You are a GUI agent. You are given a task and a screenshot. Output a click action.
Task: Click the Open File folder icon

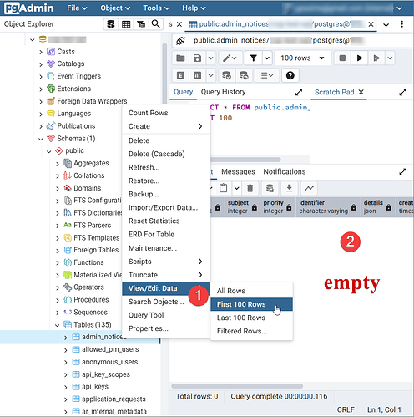point(180,58)
